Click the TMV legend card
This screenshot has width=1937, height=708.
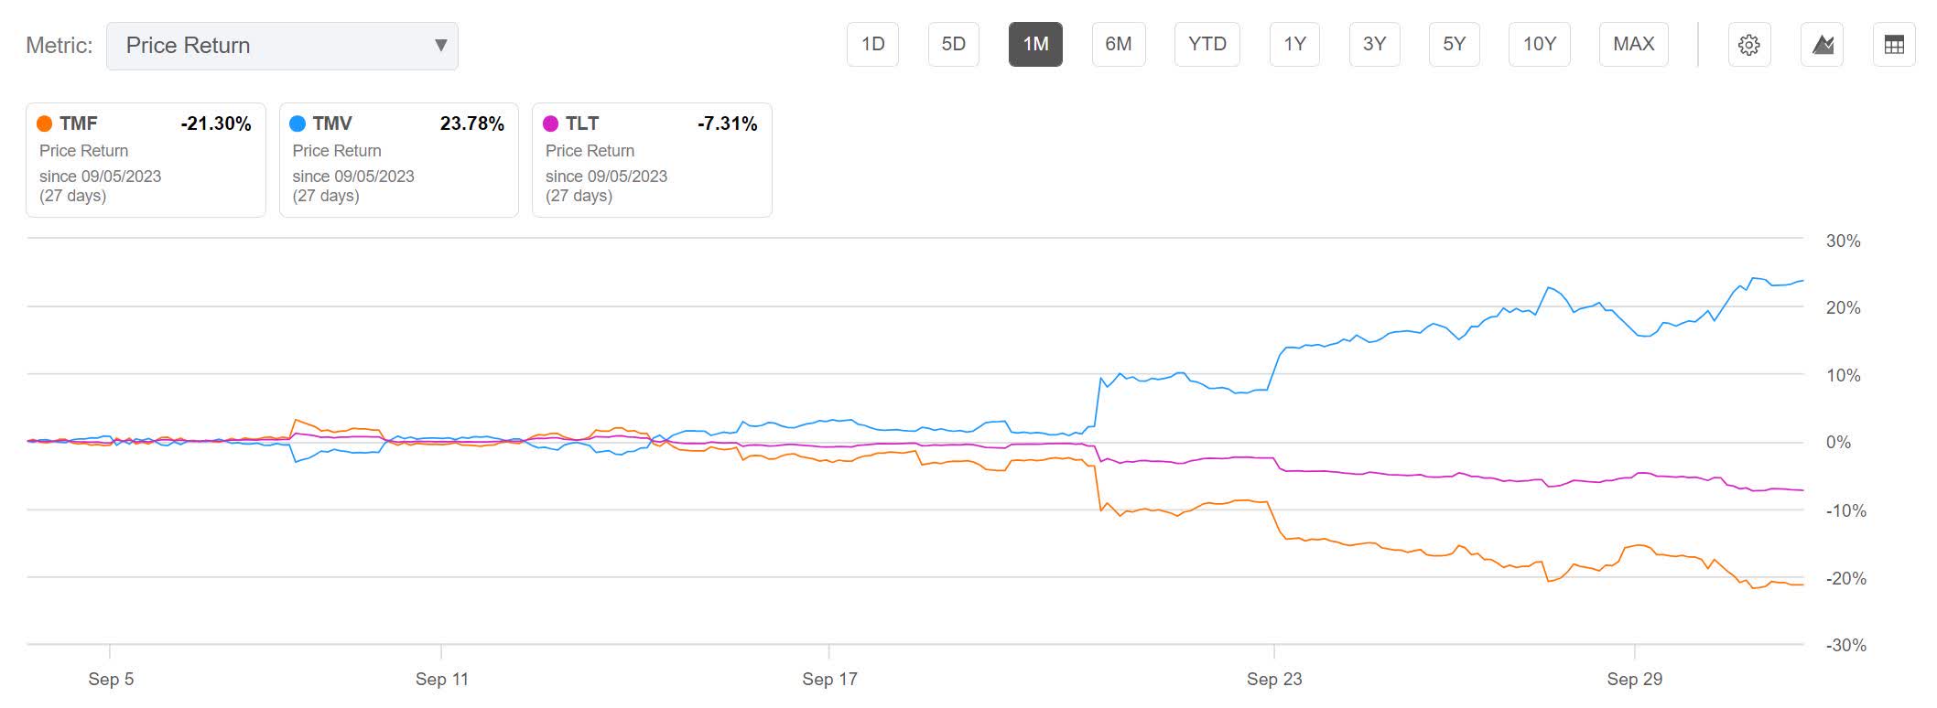coord(399,160)
